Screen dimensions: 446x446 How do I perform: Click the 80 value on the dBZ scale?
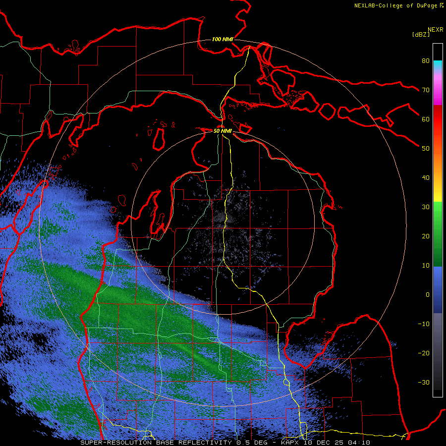click(x=426, y=60)
